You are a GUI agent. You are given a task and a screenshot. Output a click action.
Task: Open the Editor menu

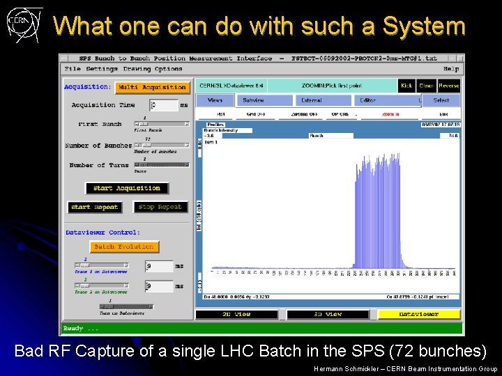[x=388, y=100]
